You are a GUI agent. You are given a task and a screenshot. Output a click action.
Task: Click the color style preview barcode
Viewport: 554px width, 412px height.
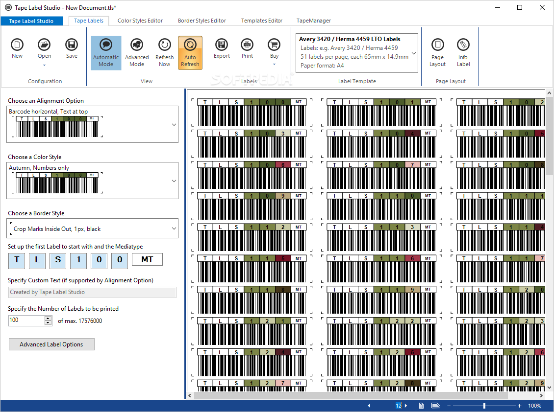pos(57,183)
